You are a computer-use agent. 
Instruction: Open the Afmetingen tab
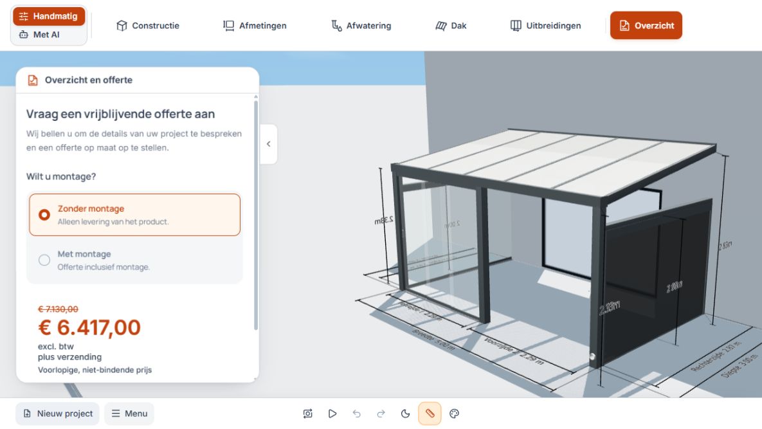point(255,26)
